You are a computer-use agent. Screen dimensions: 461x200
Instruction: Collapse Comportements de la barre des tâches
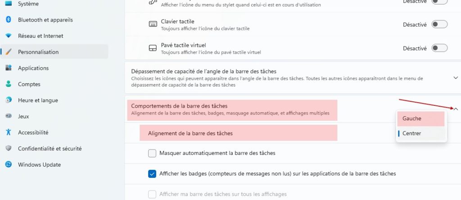click(x=456, y=109)
